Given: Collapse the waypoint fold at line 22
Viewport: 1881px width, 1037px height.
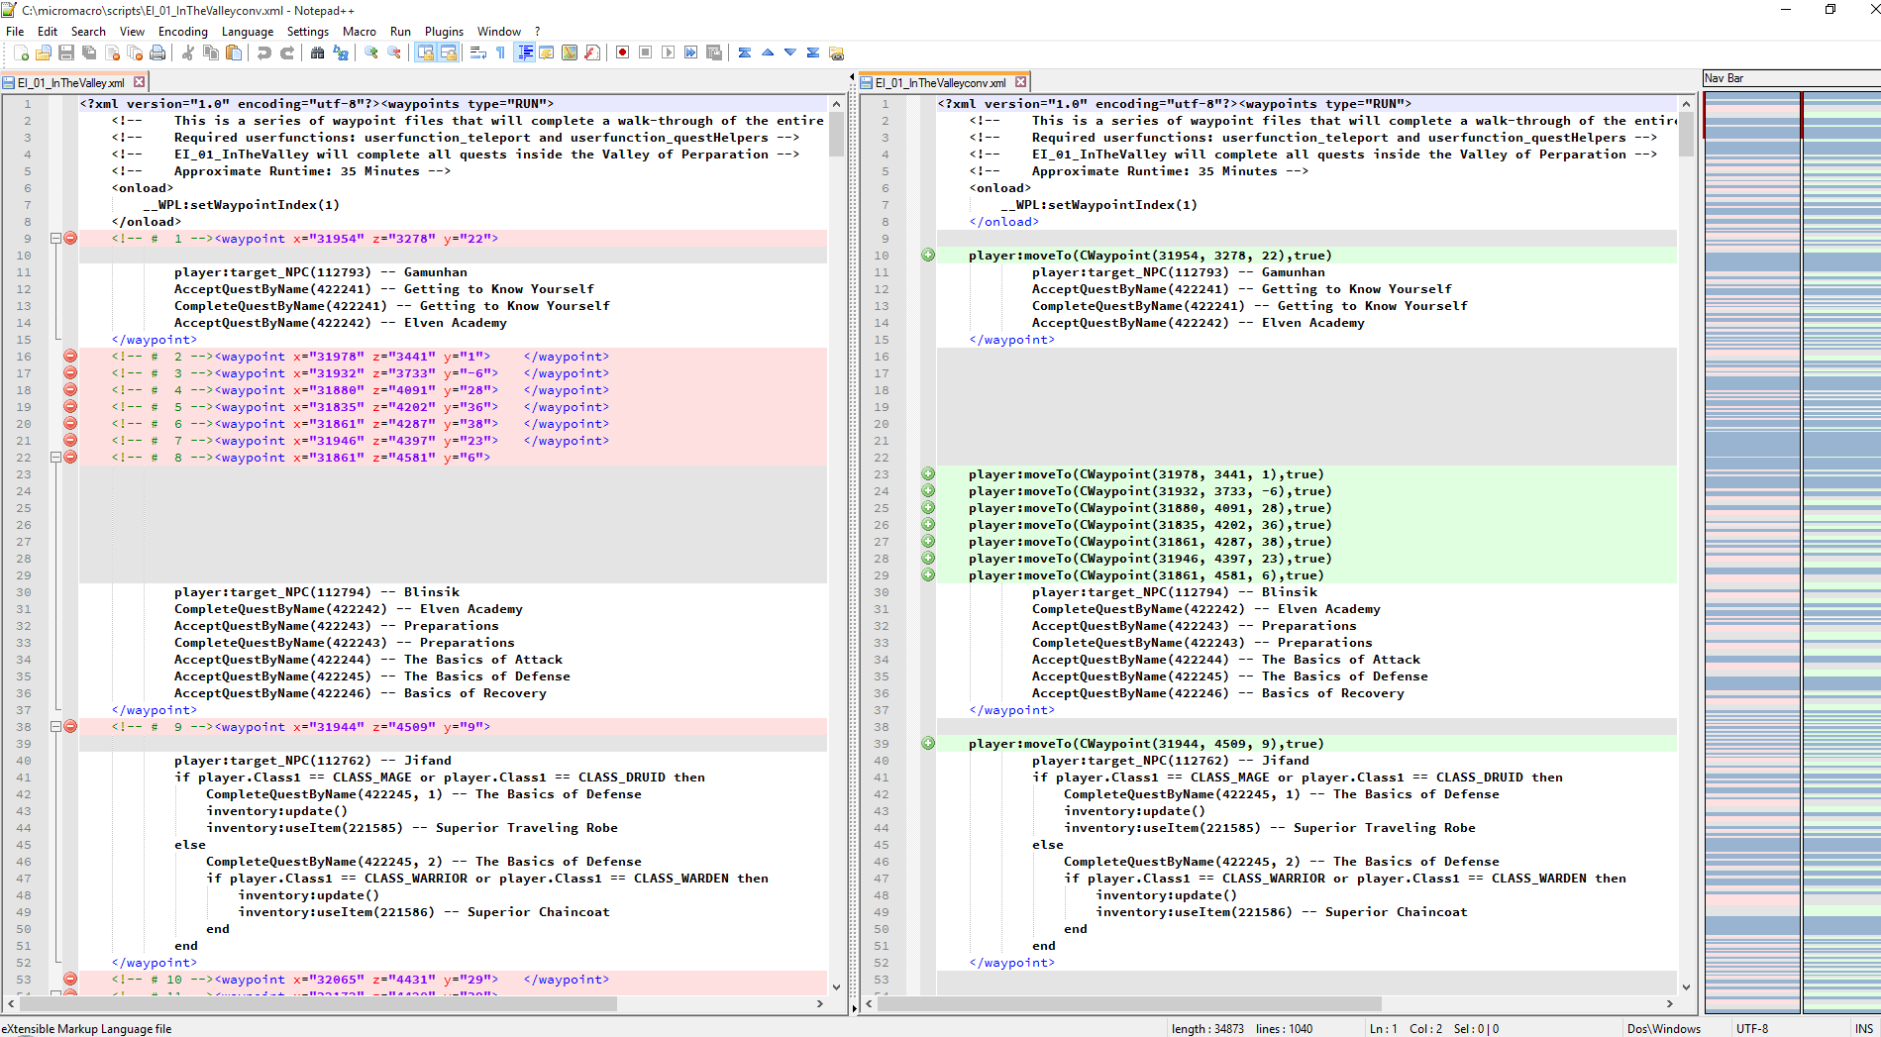Looking at the screenshot, I should [x=56, y=458].
